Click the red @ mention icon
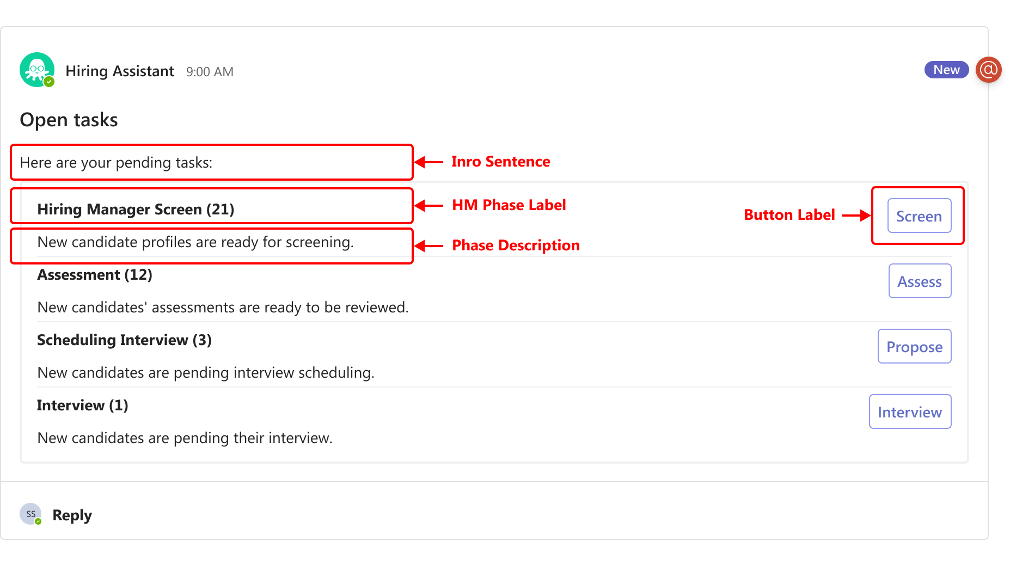1010x566 pixels. [x=988, y=70]
